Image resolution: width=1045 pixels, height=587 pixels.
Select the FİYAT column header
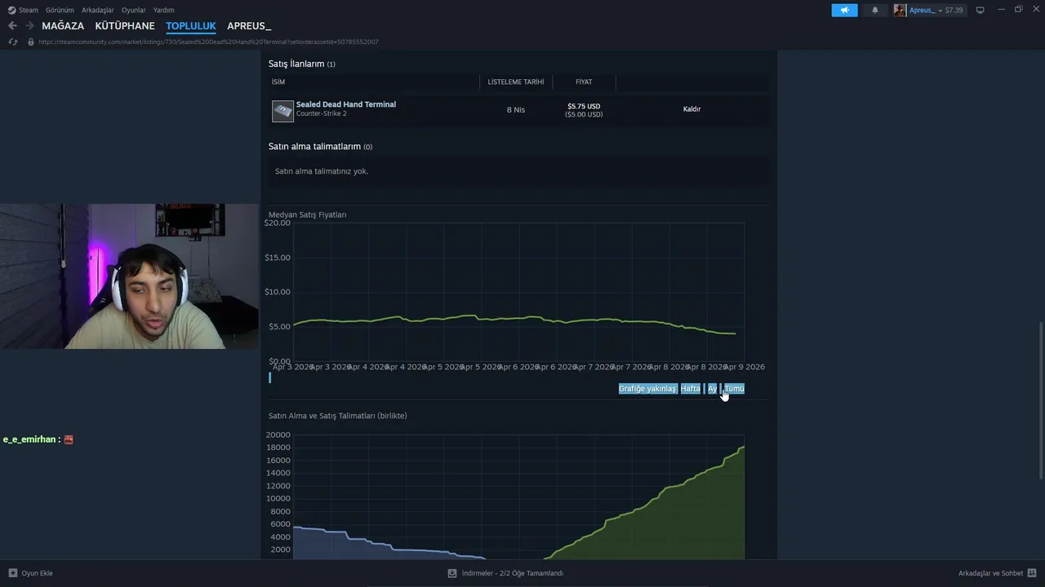tap(584, 82)
